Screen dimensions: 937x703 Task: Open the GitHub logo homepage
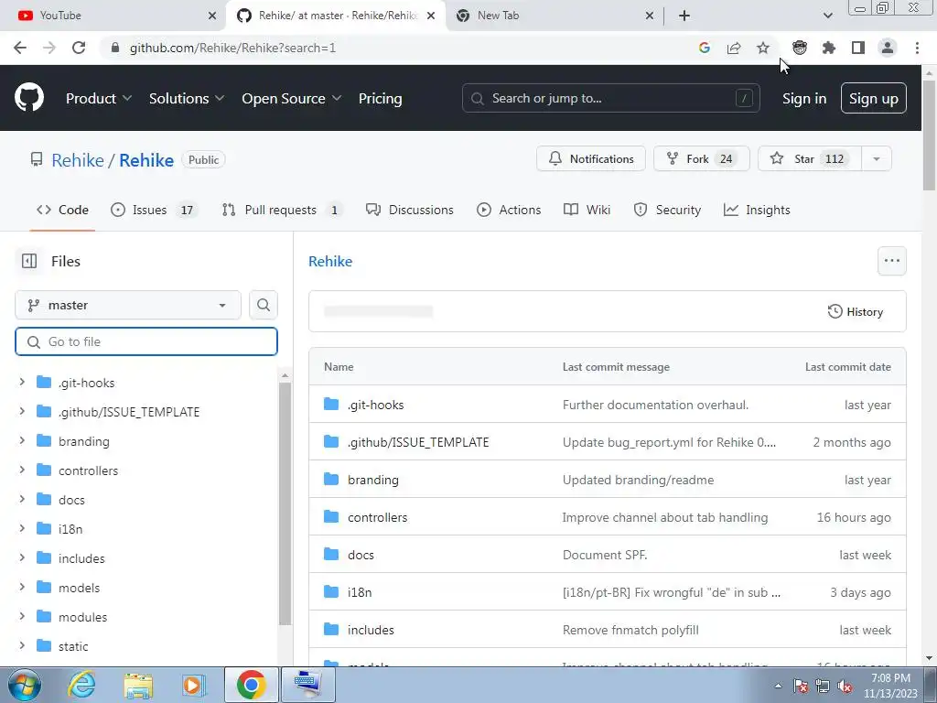coord(28,98)
